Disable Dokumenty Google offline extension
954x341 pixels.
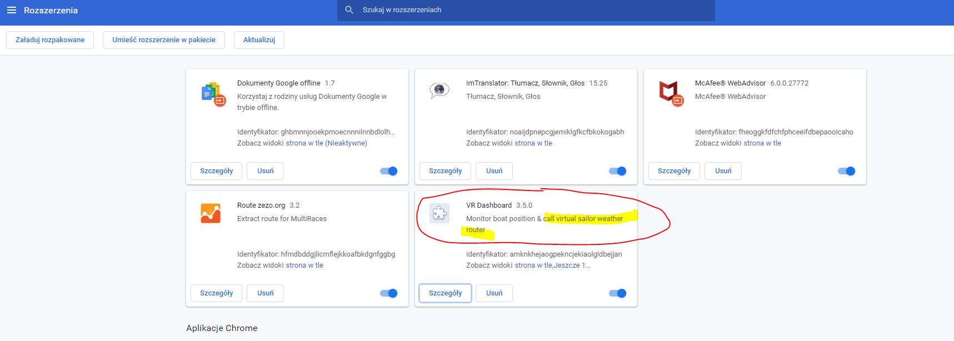click(389, 171)
